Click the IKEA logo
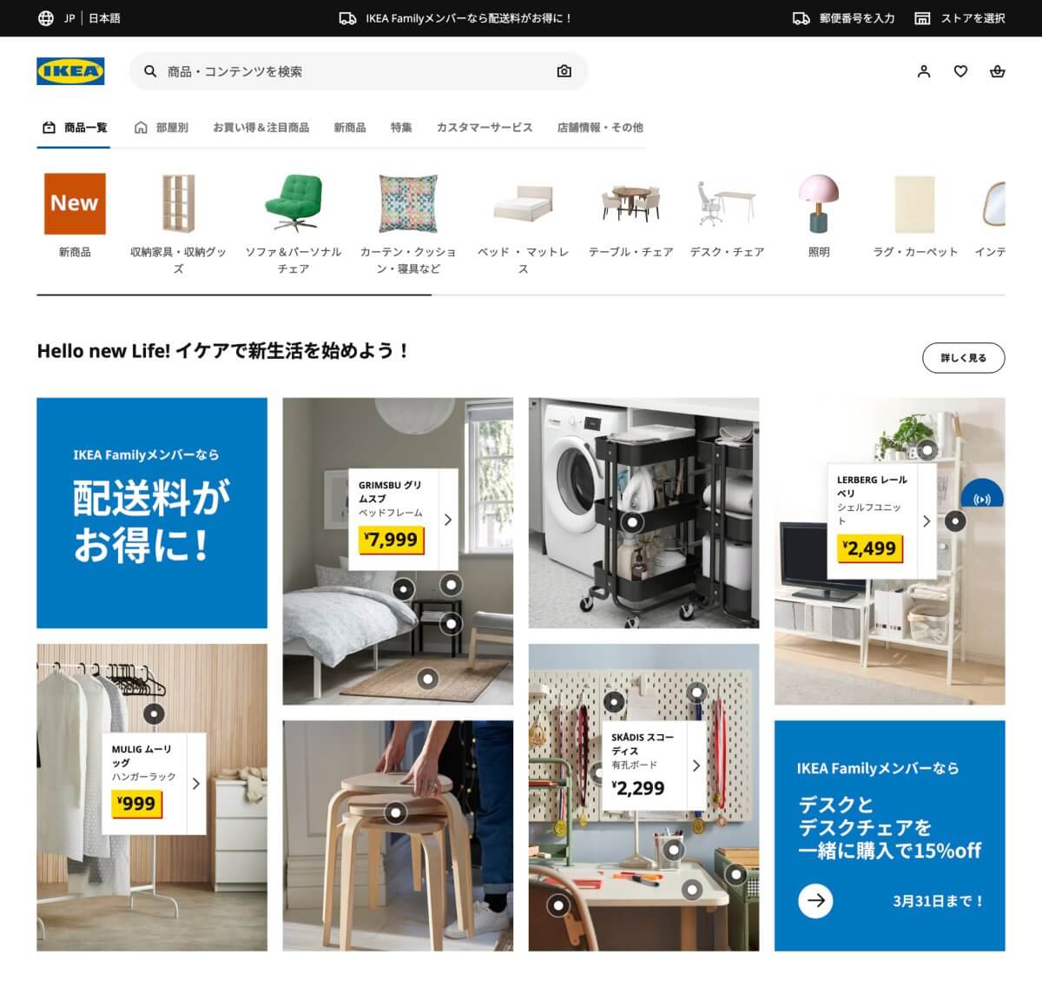This screenshot has height=988, width=1042. (x=70, y=71)
